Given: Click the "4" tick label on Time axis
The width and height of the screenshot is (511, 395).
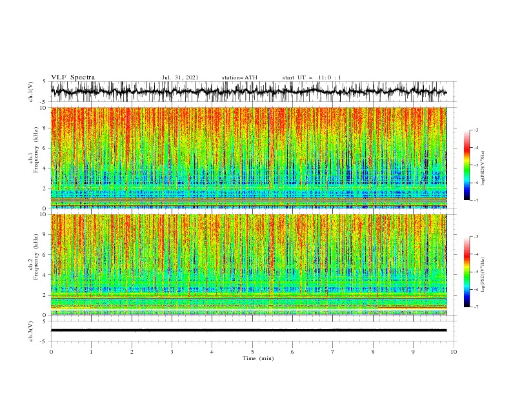Looking at the screenshot, I should click(x=212, y=352).
